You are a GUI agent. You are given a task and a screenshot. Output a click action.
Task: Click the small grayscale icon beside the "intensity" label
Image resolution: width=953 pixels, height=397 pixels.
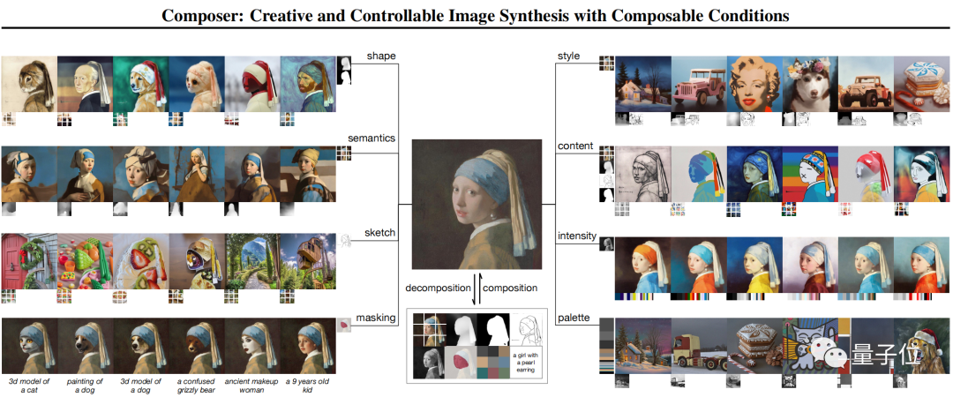click(x=606, y=243)
